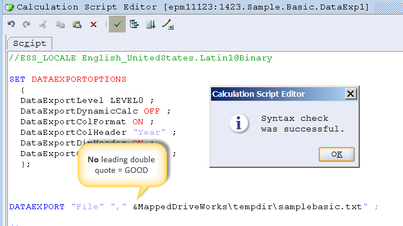Click the Paste clipboard icon

tap(77, 25)
